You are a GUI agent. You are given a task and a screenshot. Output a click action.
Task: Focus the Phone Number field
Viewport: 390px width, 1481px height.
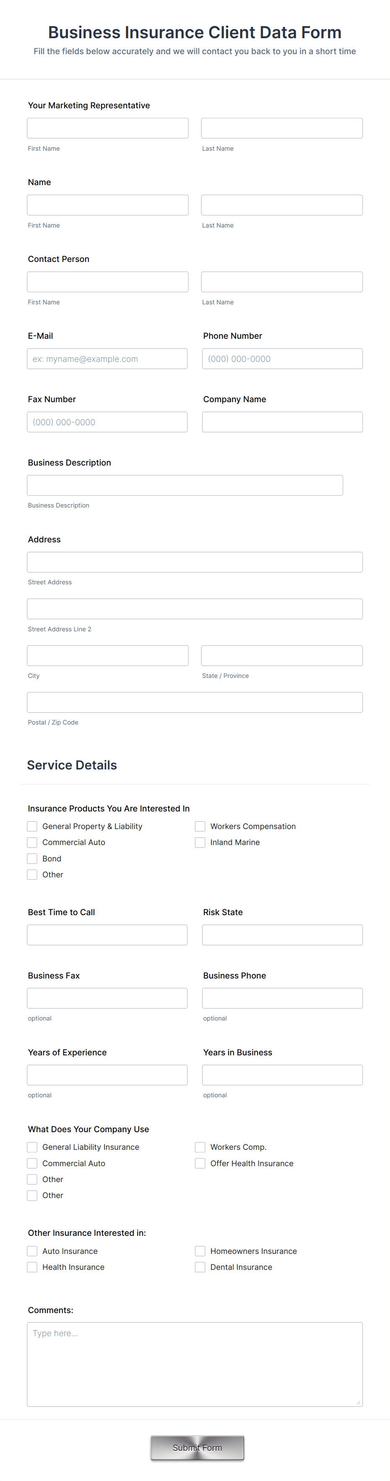click(x=282, y=358)
